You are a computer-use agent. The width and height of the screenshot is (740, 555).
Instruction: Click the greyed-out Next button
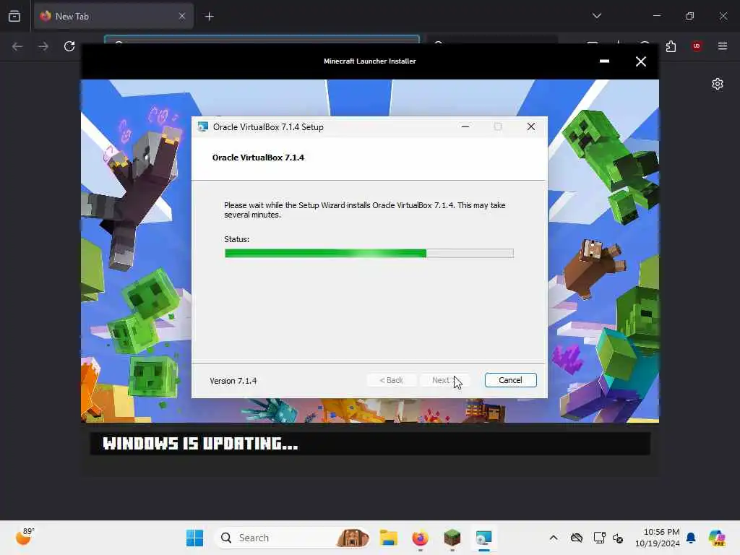click(x=444, y=380)
